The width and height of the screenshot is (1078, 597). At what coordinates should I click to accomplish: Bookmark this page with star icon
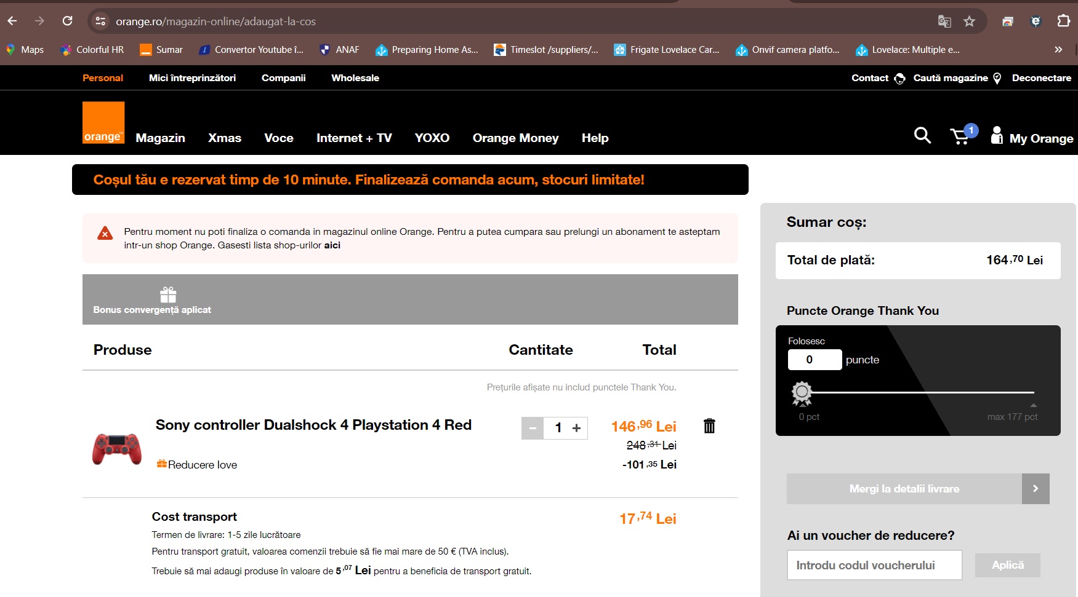969,22
